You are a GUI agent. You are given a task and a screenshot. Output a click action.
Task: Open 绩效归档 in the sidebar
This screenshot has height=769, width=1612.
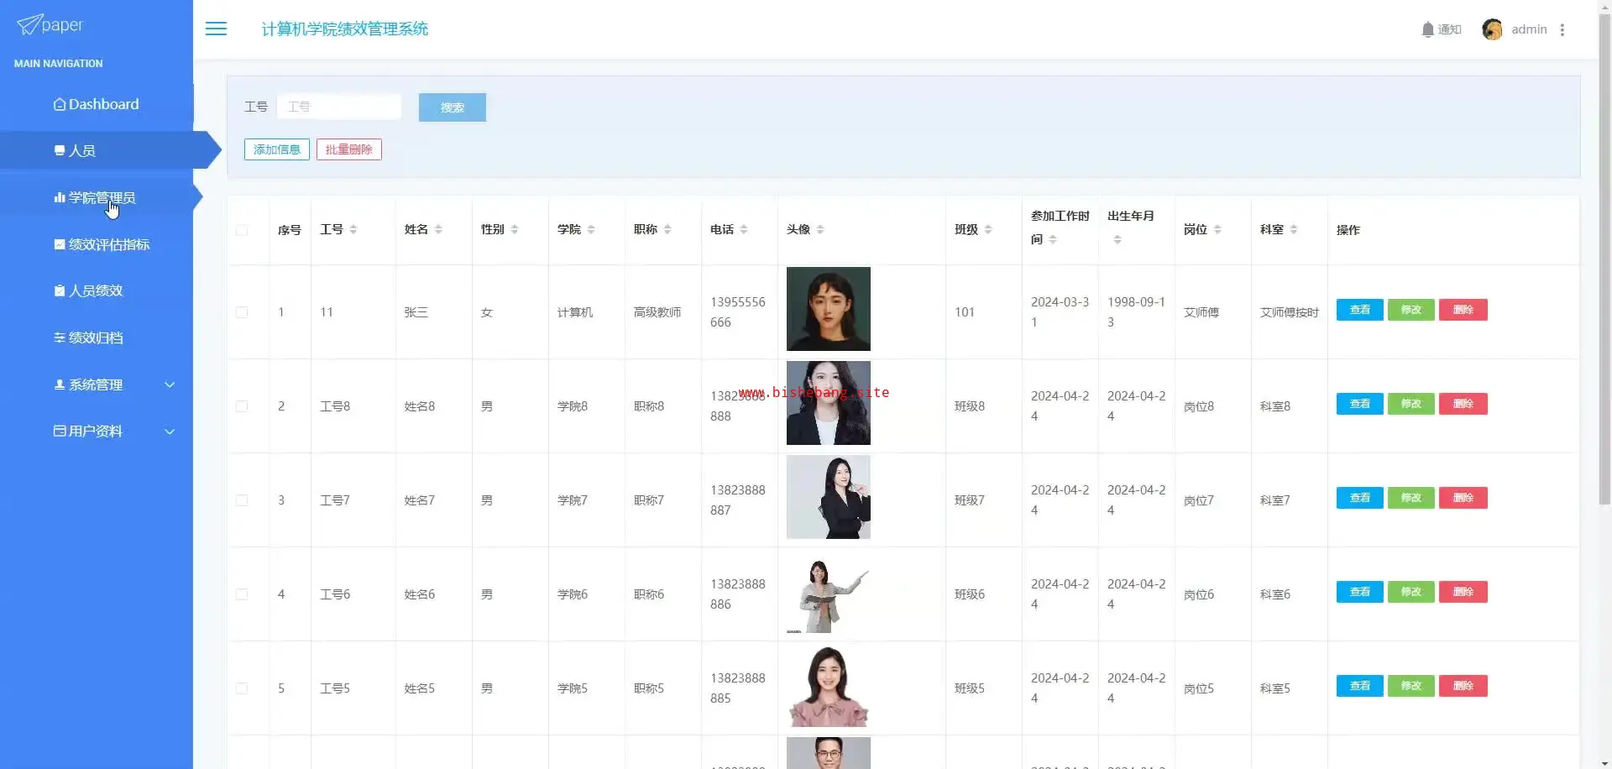[97, 337]
